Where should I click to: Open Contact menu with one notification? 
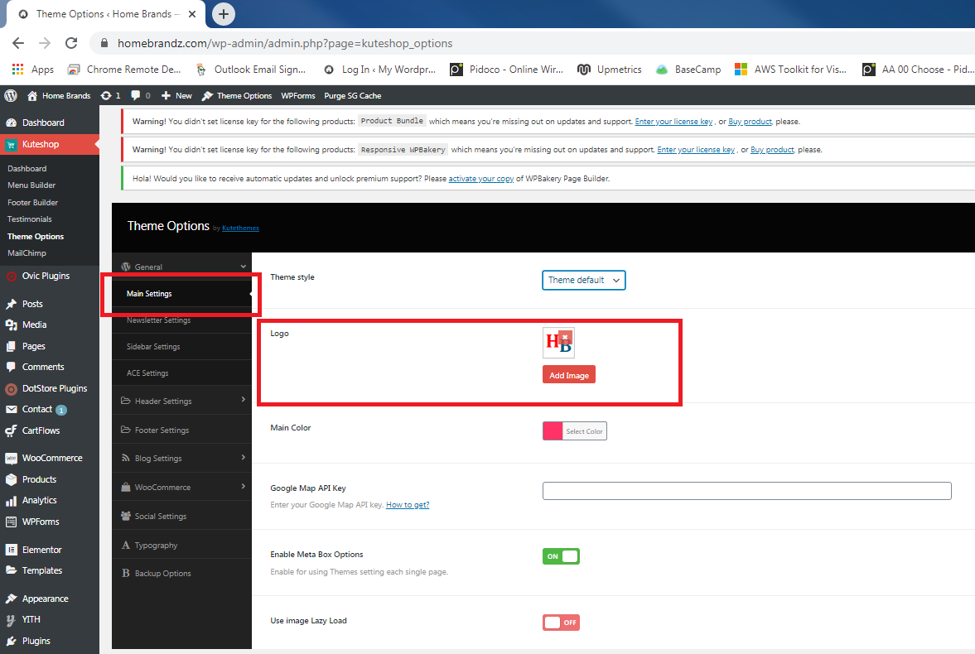click(37, 409)
